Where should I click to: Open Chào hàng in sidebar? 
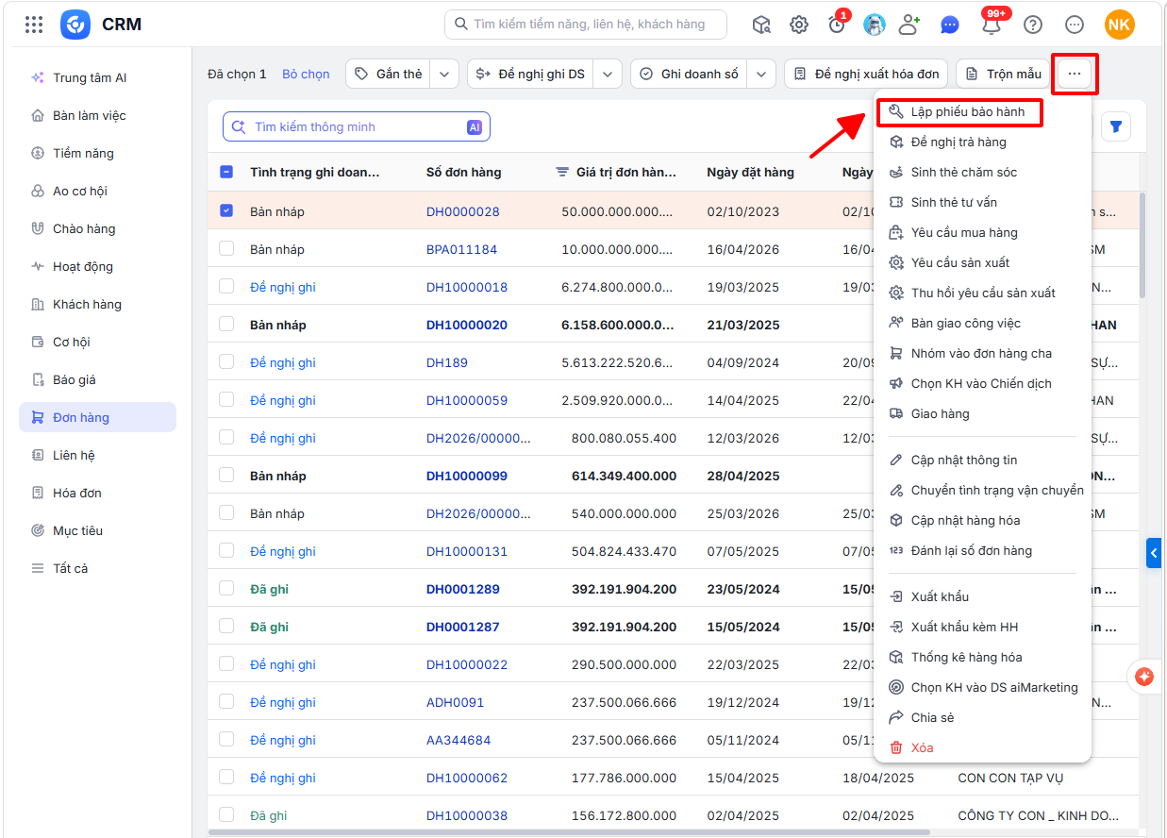[x=97, y=228]
